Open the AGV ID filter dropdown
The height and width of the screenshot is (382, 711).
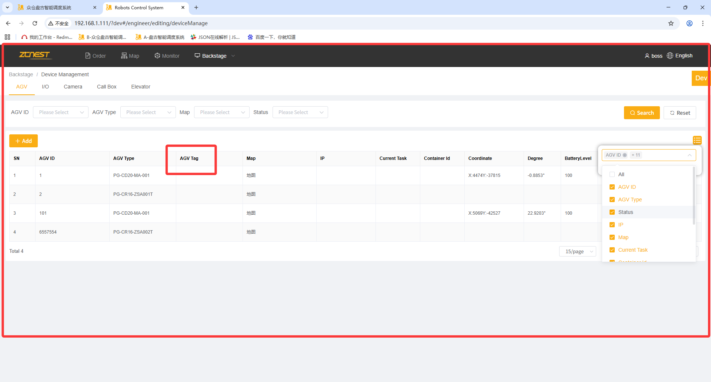coord(61,112)
